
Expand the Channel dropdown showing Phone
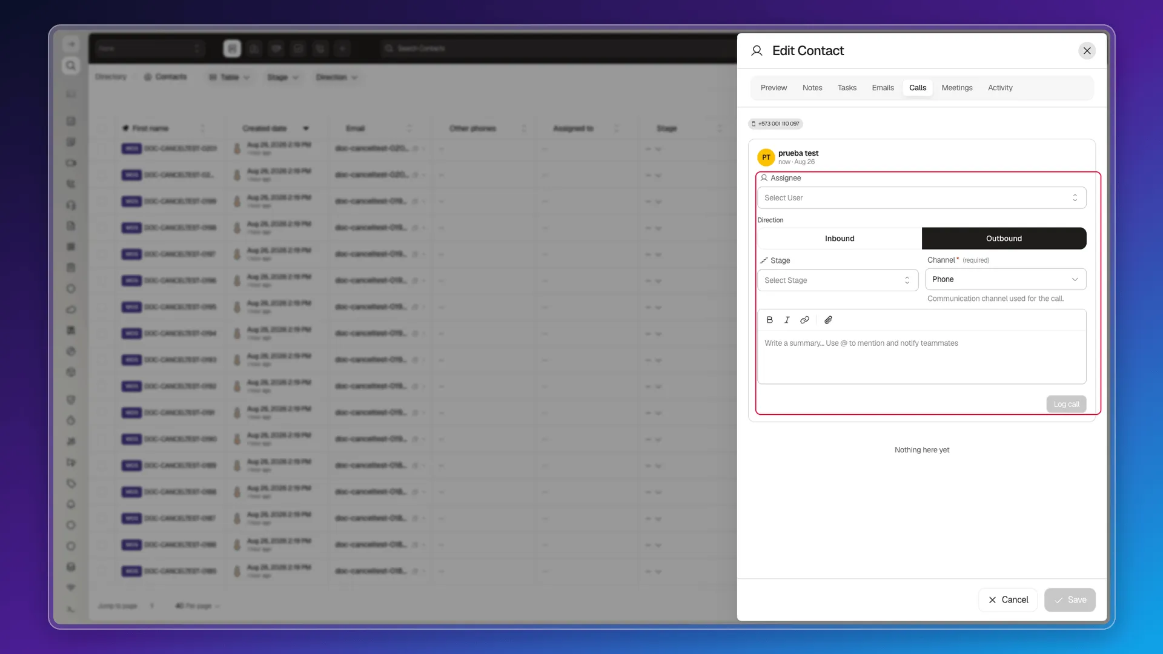pos(1006,279)
